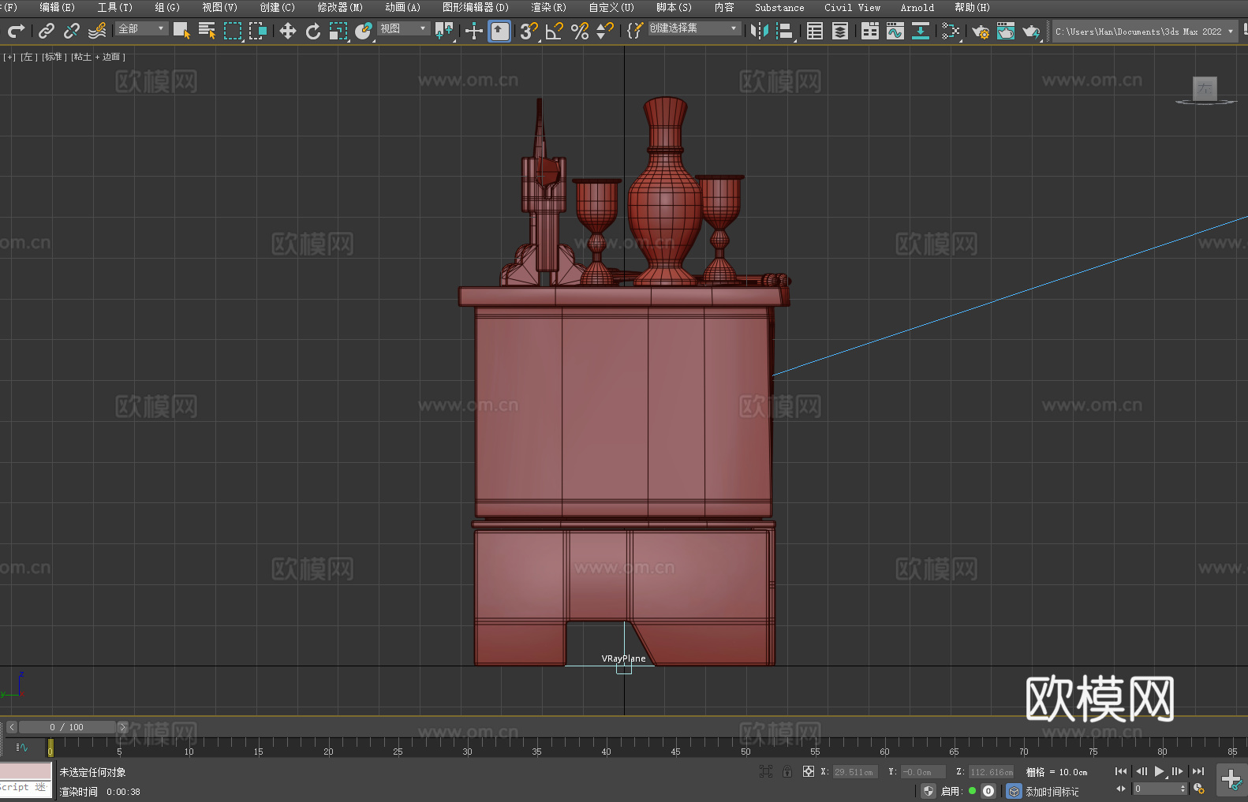Screen dimensions: 1248x802
Task: Click the Align tool icon
Action: click(785, 31)
